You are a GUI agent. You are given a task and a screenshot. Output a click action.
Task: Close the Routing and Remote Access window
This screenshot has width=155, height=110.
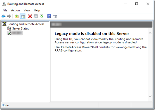click(148, 4)
